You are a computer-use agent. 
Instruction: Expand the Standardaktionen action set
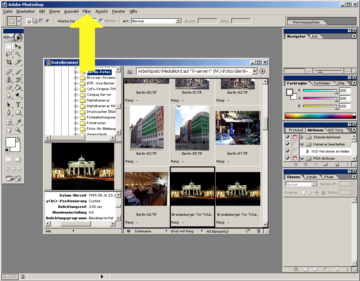(x=302, y=137)
